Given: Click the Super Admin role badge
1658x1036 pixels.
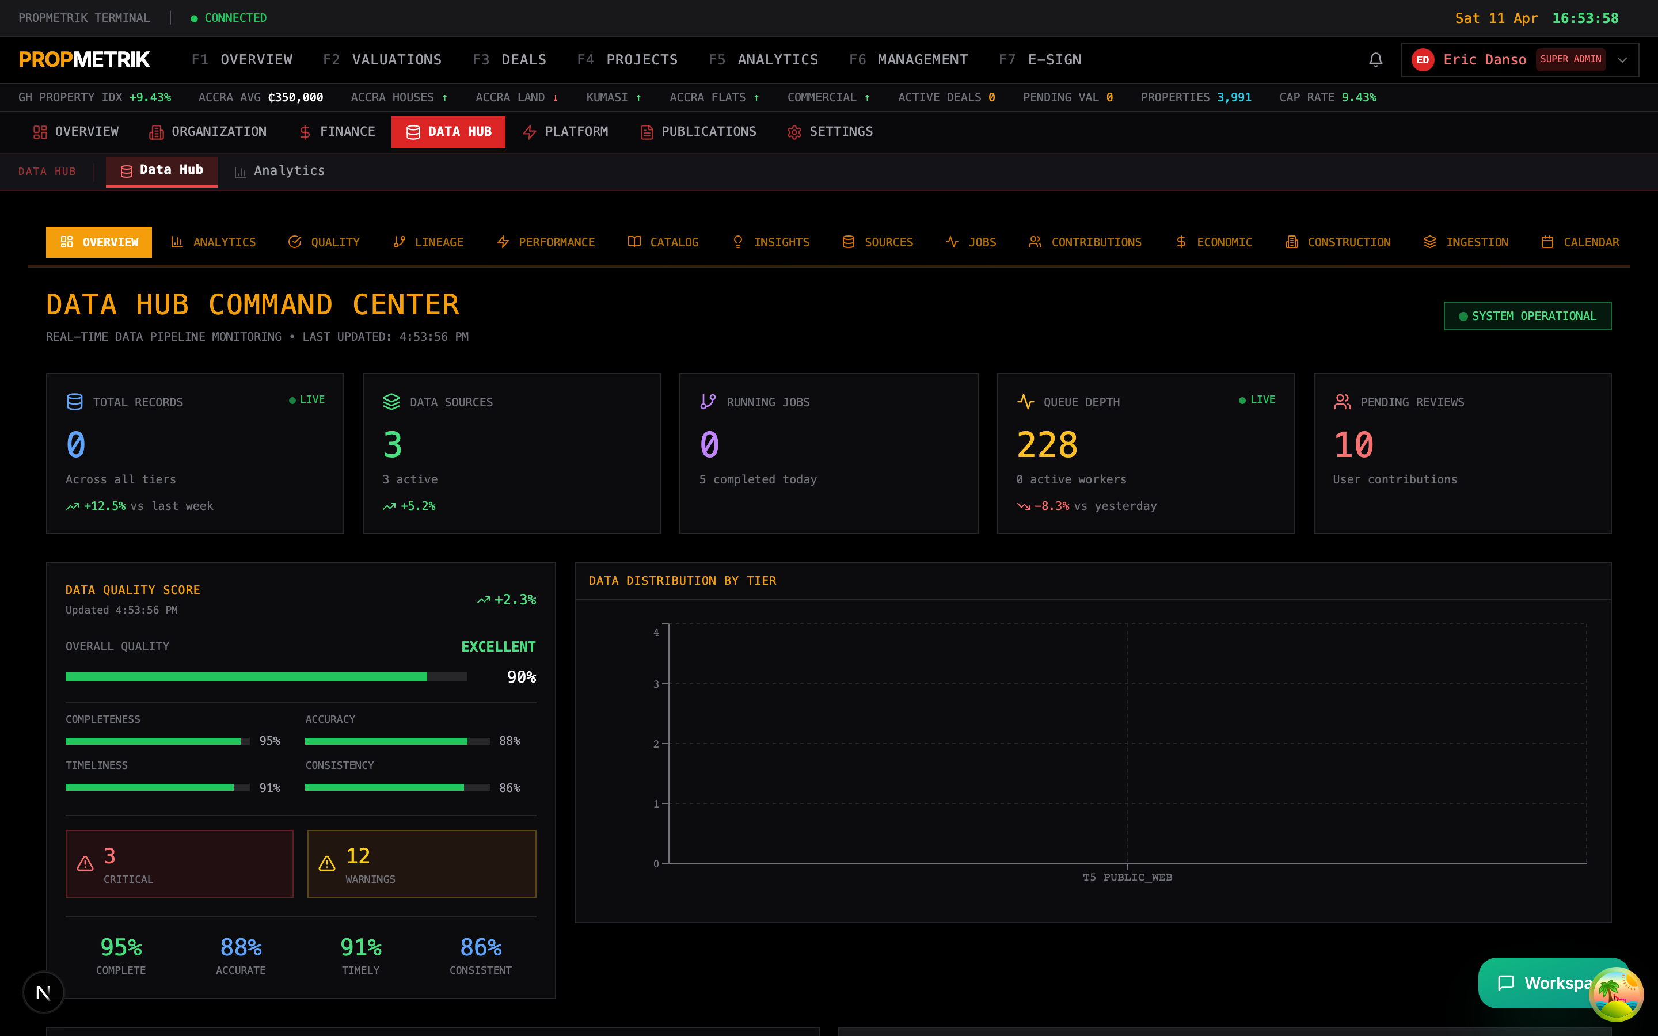Looking at the screenshot, I should point(1570,60).
